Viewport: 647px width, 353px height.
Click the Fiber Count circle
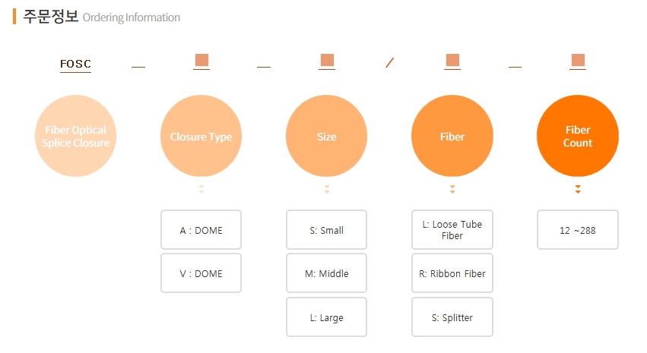pos(578,137)
